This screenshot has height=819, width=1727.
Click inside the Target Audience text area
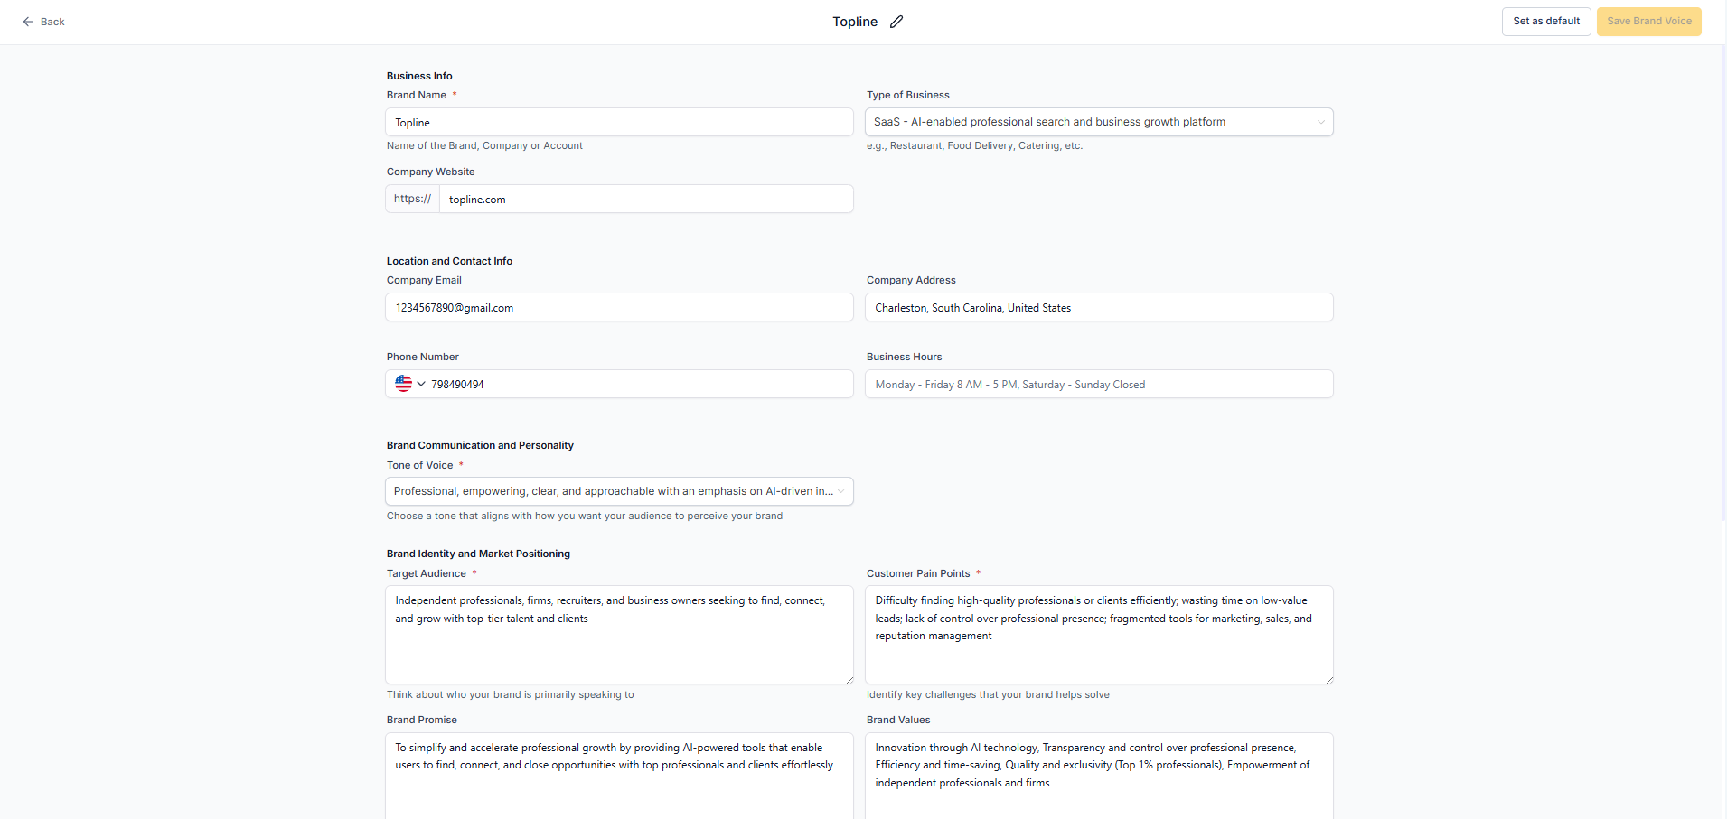pos(619,635)
